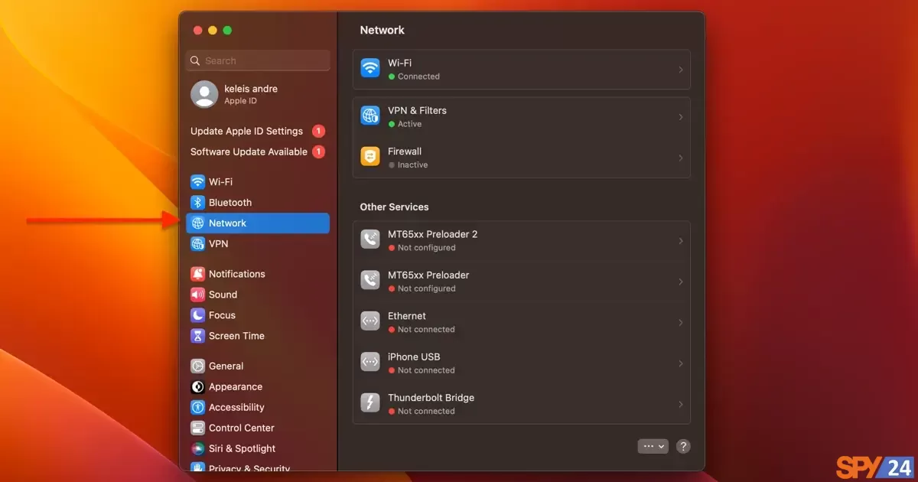Click the Siri & Spotlight icon
Image resolution: width=918 pixels, height=482 pixels.
pos(197,449)
